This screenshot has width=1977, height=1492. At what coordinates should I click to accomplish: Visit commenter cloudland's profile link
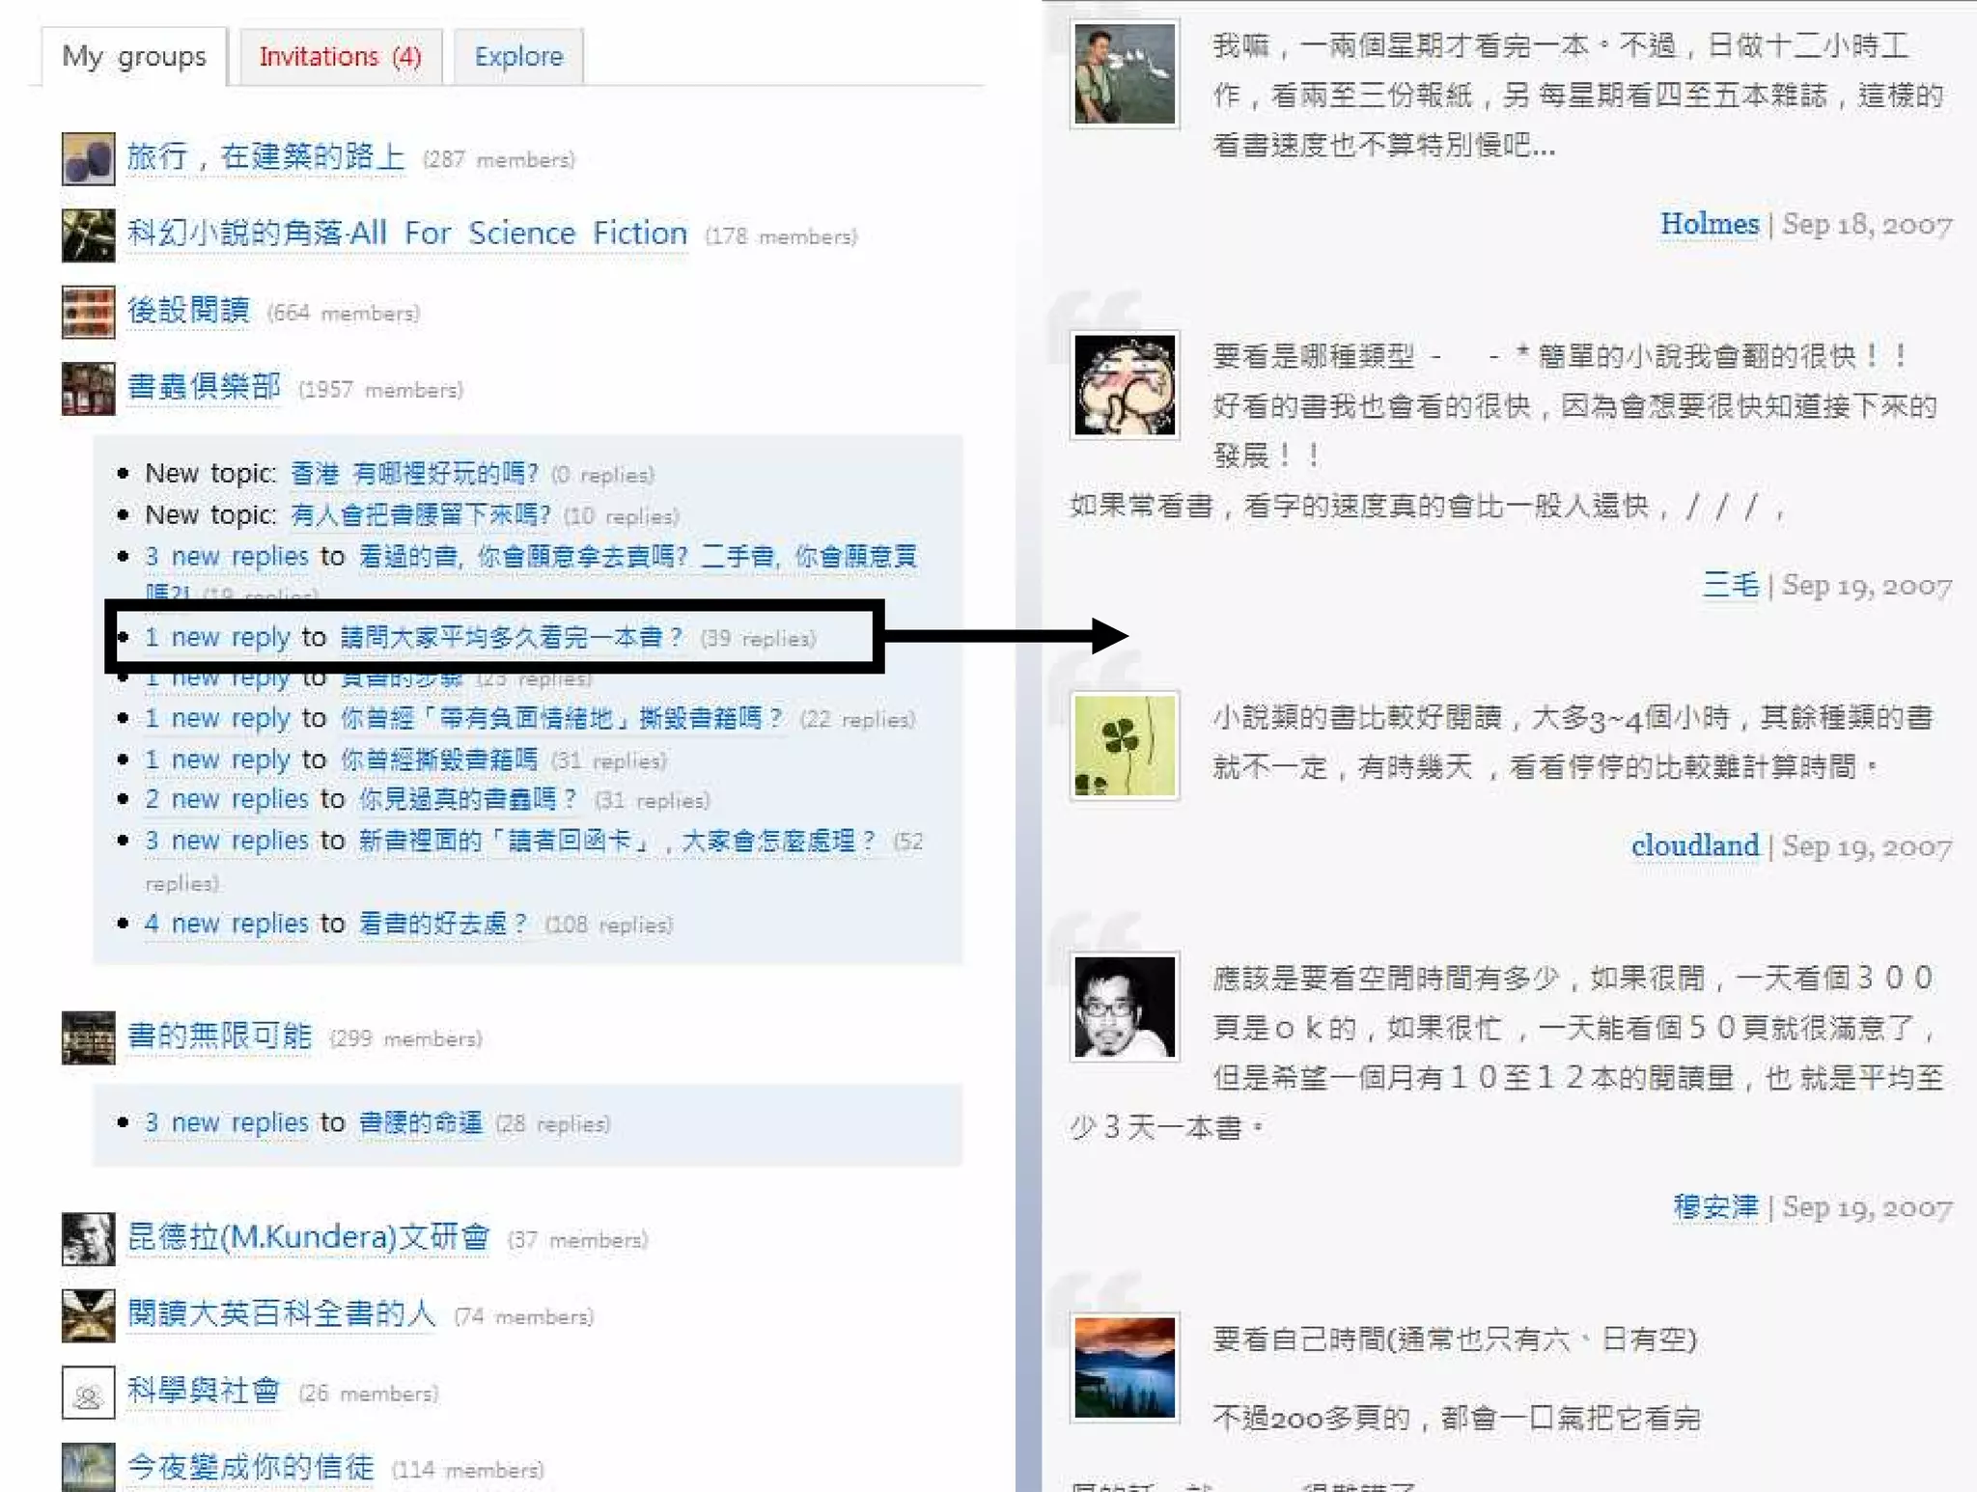[x=1695, y=845]
